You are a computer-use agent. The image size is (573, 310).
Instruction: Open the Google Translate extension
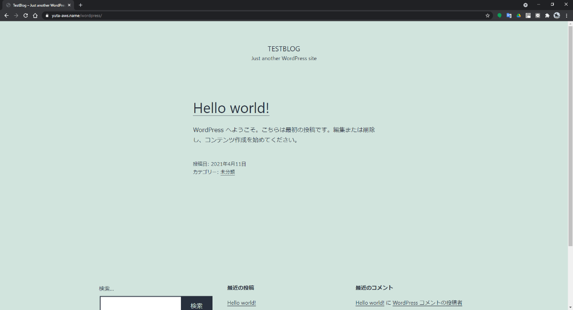click(509, 15)
